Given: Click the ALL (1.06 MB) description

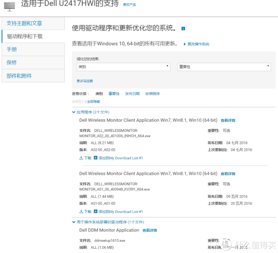Looking at the screenshot, I should (102, 247).
